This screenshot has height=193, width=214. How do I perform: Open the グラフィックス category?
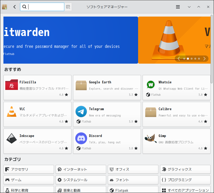coord(185,169)
